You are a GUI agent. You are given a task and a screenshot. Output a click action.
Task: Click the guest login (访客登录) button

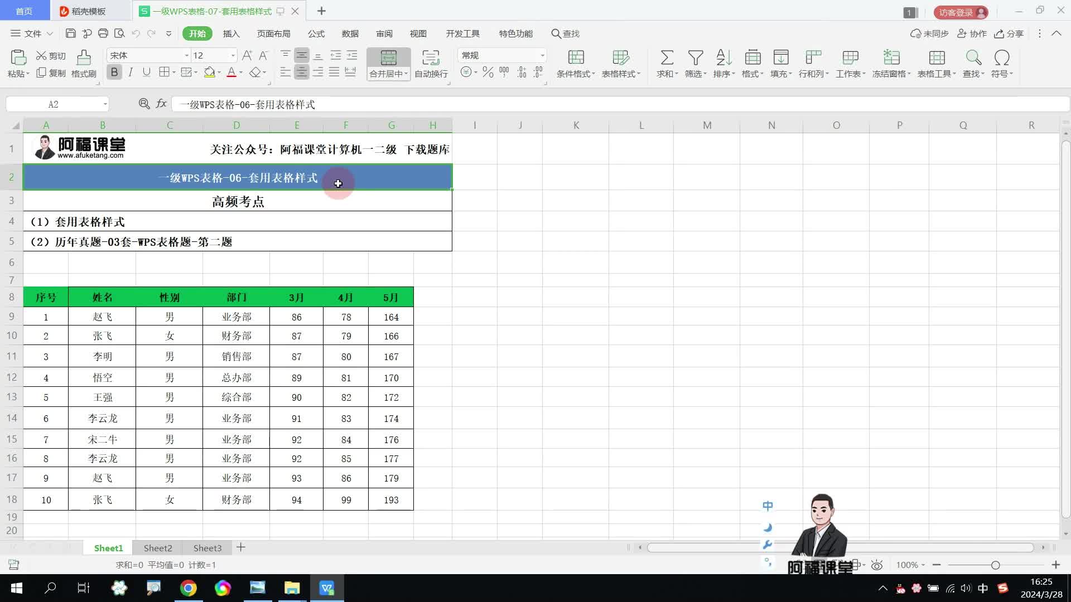(961, 12)
